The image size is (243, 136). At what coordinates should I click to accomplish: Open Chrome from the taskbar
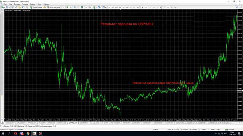[x=28, y=133]
